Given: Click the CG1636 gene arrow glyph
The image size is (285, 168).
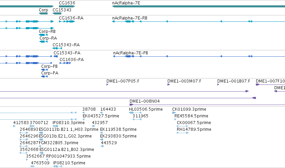Looking at the screenshot, I should [67, 6].
